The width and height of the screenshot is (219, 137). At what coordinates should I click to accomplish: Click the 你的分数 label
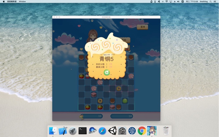(100, 64)
